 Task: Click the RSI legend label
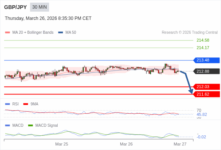tap(15, 104)
